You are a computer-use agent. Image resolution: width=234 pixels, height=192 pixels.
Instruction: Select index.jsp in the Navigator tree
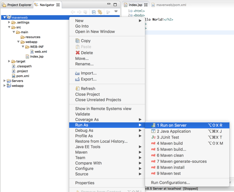point(34,57)
